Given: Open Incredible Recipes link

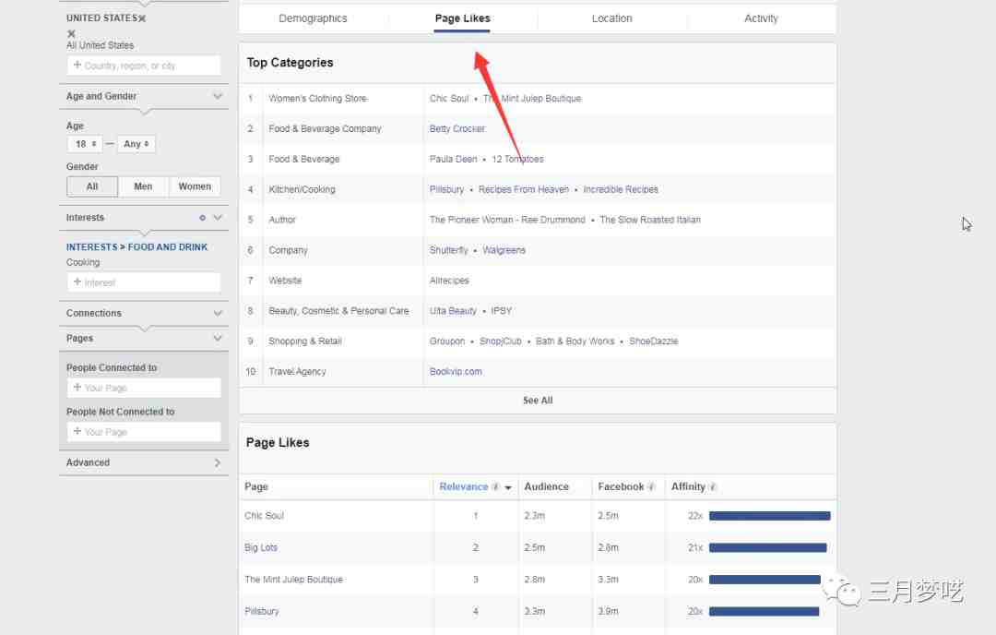Looking at the screenshot, I should coord(621,189).
